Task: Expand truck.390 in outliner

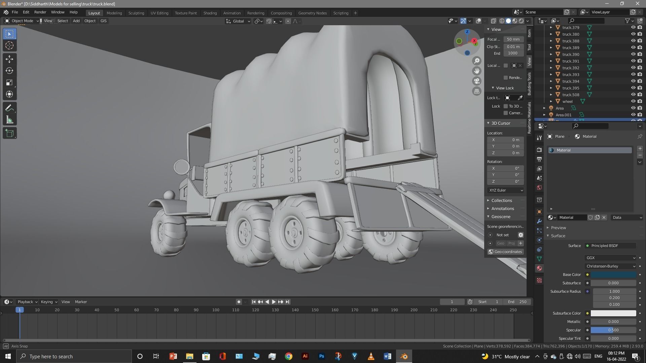Action: tap(551, 54)
